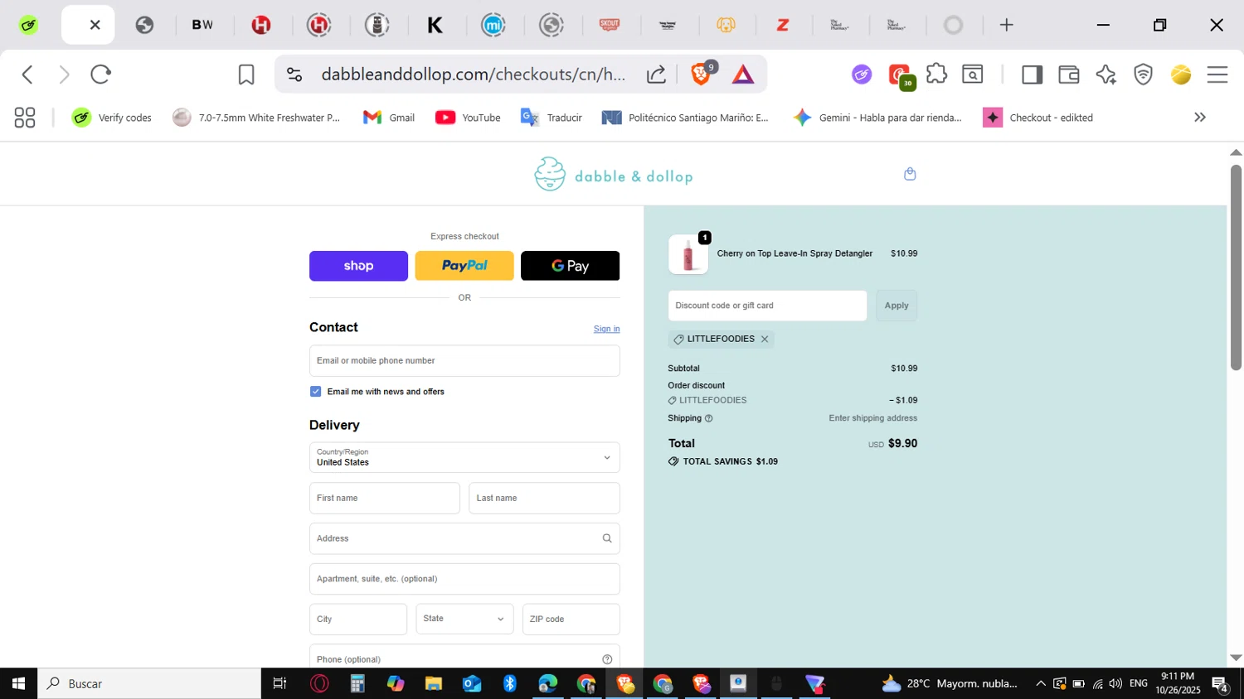Open the red extension icon with 30 badge

point(901,76)
